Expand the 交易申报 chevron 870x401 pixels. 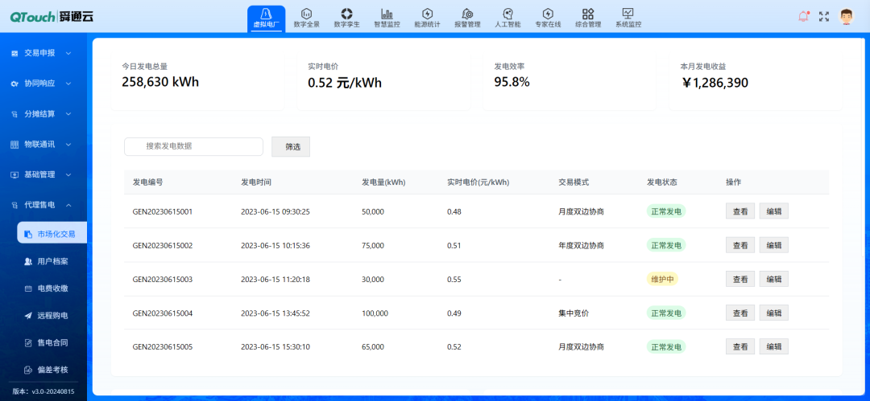[68, 53]
